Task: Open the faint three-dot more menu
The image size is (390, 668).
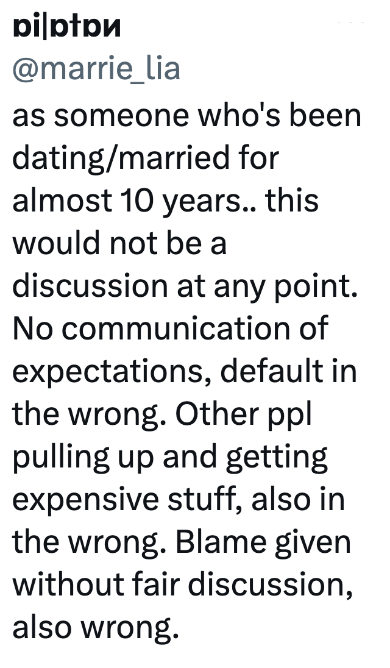Action: click(x=352, y=23)
